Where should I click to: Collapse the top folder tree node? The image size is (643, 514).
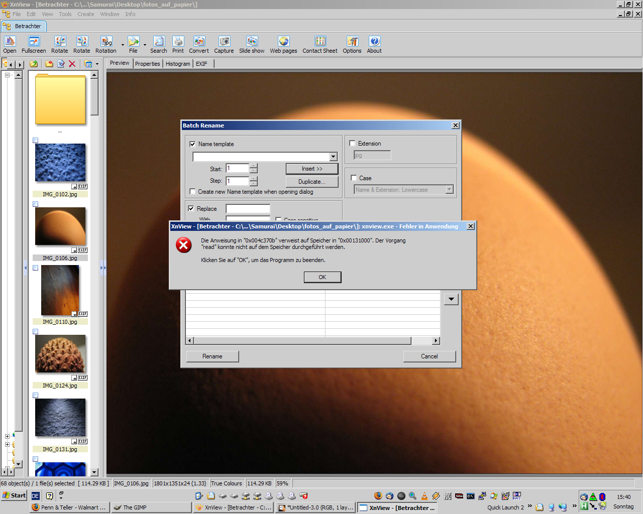[7, 75]
